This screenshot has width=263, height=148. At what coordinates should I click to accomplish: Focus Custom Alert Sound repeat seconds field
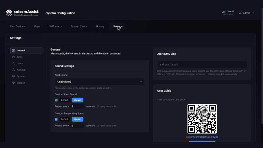tap(77, 106)
